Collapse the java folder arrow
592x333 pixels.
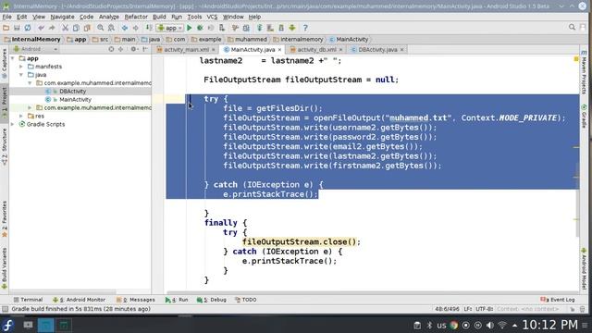pyautogui.click(x=21, y=75)
